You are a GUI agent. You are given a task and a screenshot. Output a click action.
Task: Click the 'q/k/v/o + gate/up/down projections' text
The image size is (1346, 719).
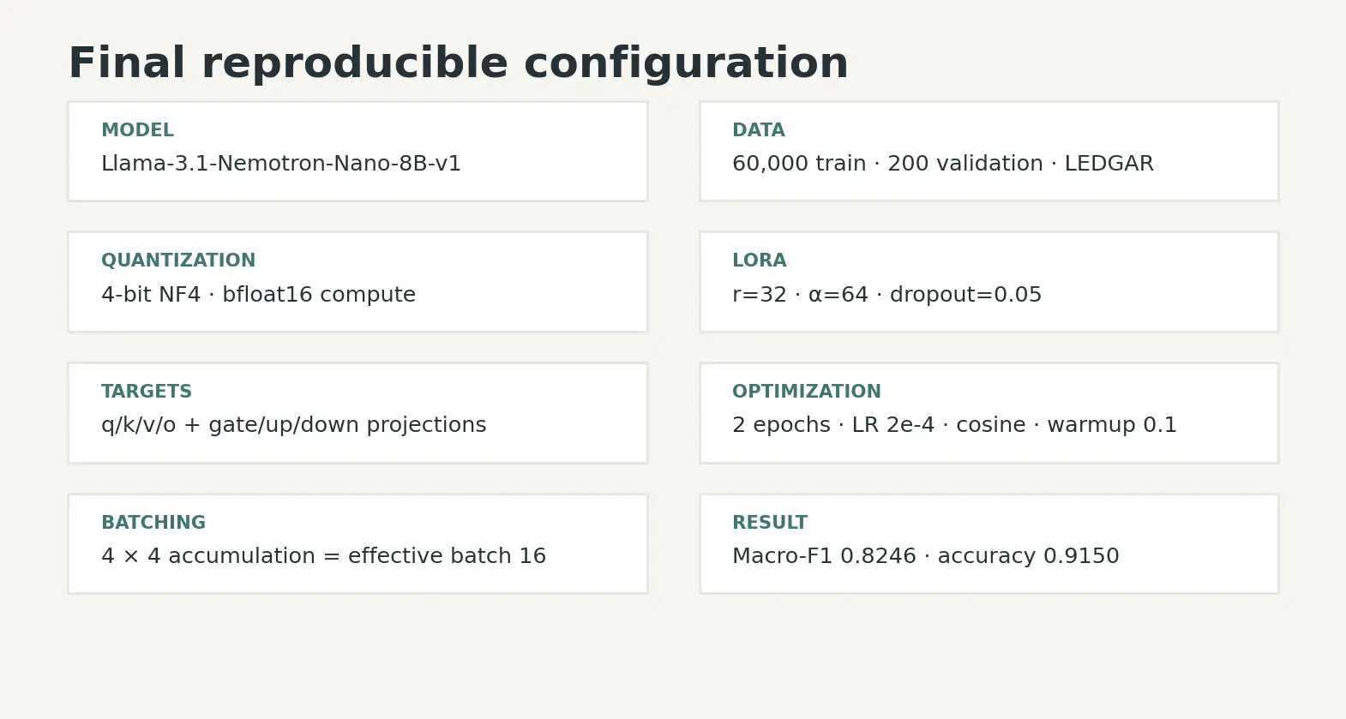tap(293, 425)
